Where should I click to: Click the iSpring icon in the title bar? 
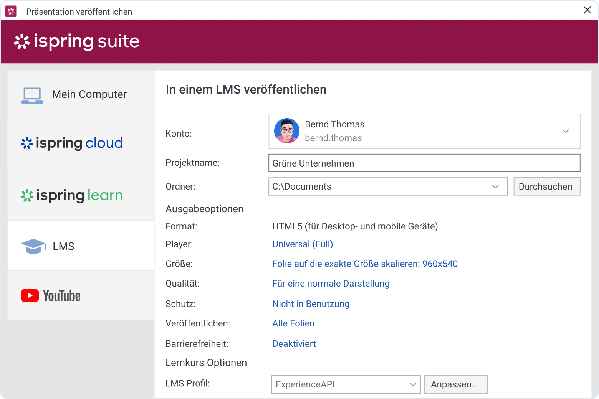[11, 11]
